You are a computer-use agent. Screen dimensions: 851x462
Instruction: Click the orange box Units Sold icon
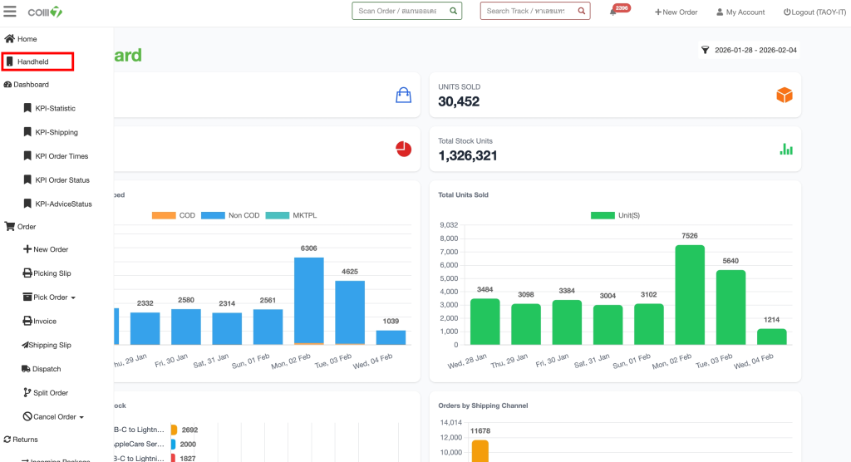click(x=784, y=96)
